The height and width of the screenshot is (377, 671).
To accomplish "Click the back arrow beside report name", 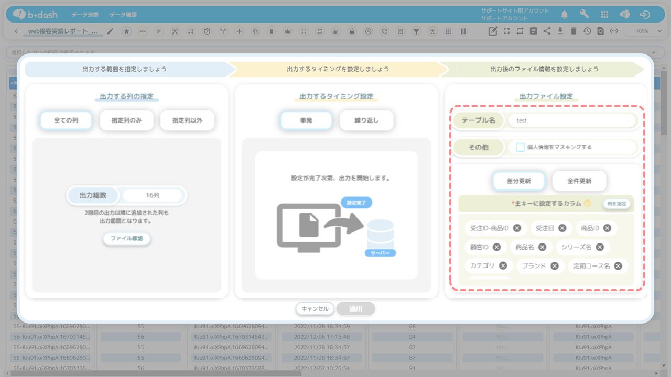I will tap(16, 31).
